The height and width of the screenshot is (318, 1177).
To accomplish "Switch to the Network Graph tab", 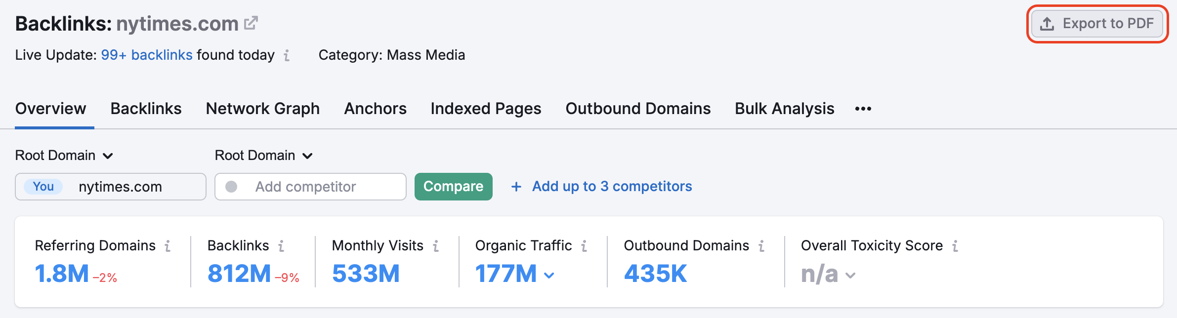I will 262,109.
